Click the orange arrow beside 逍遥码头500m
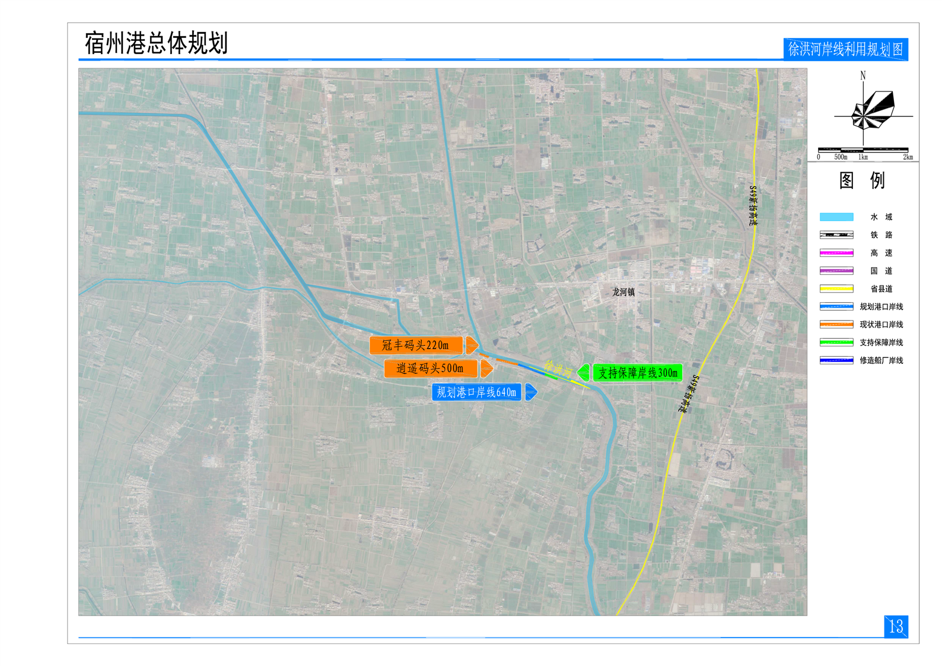Image resolution: width=942 pixels, height=666 pixels. click(486, 369)
